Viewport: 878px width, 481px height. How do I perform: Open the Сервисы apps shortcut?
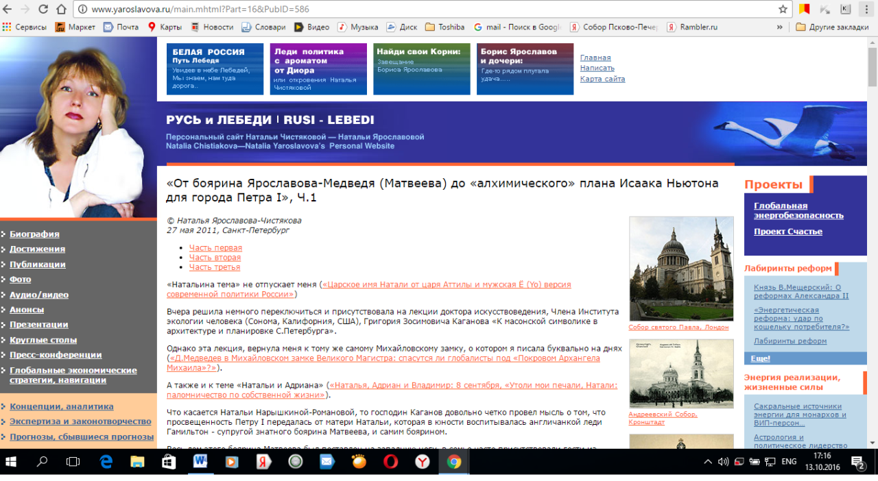25,27
